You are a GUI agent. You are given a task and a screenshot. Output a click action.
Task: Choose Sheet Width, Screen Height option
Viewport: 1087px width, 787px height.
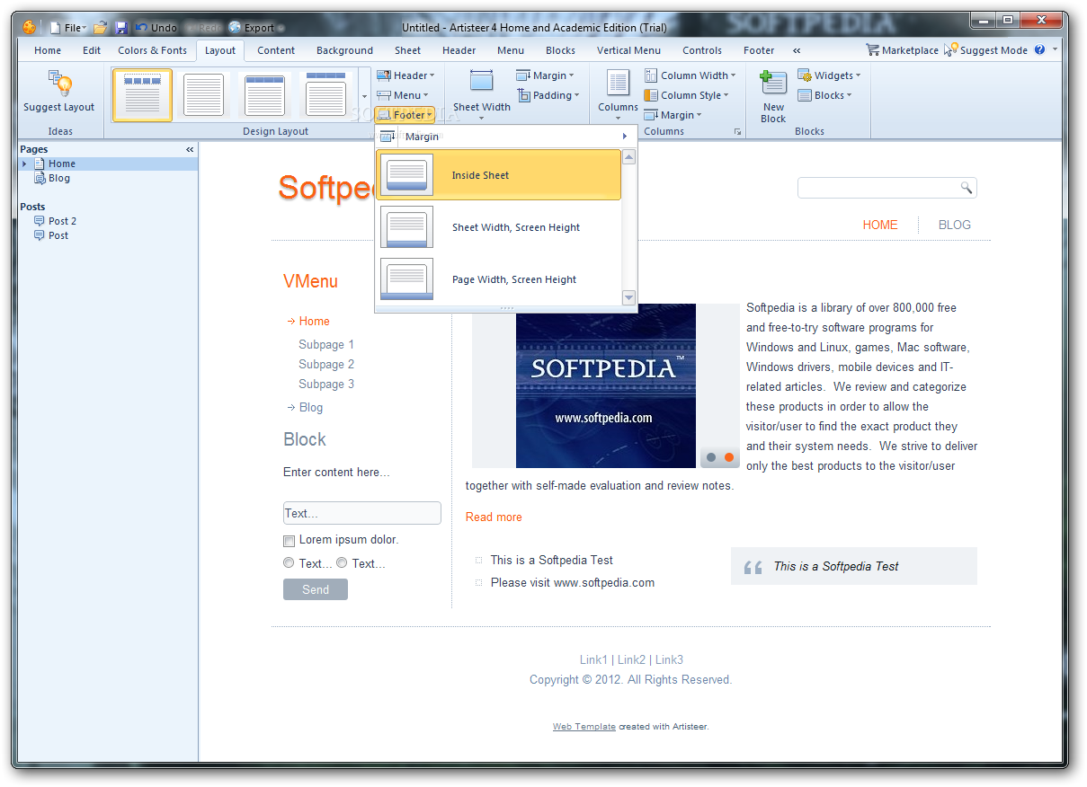(x=499, y=227)
